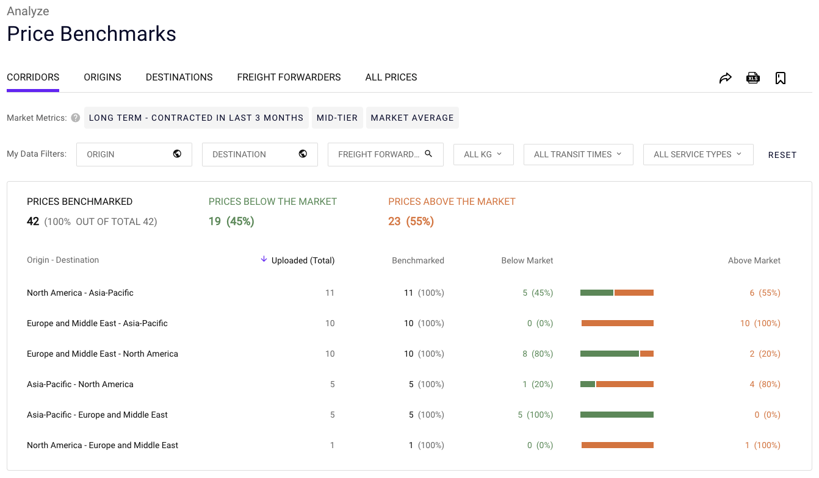Screen dimensions: 819x478
Task: Click the 11 (100%) benchmarked cell
Action: (x=424, y=293)
